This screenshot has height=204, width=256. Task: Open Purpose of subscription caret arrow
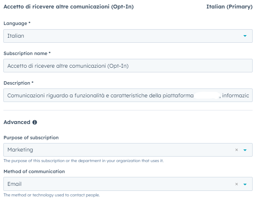(245, 150)
